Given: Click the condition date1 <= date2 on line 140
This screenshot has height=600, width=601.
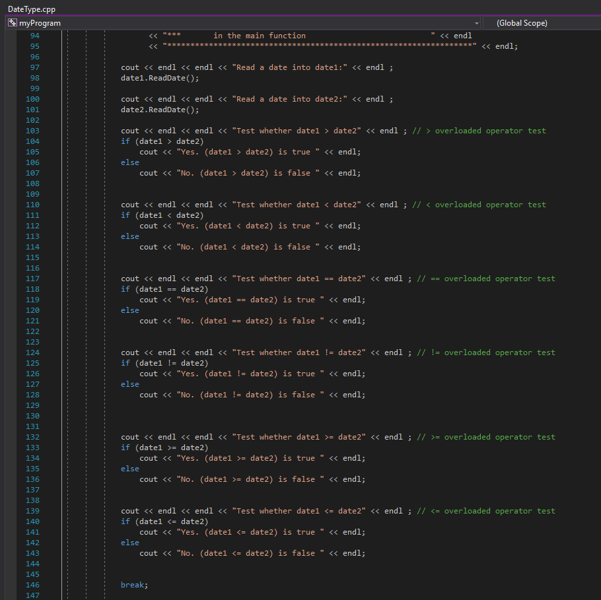Looking at the screenshot, I should (172, 521).
